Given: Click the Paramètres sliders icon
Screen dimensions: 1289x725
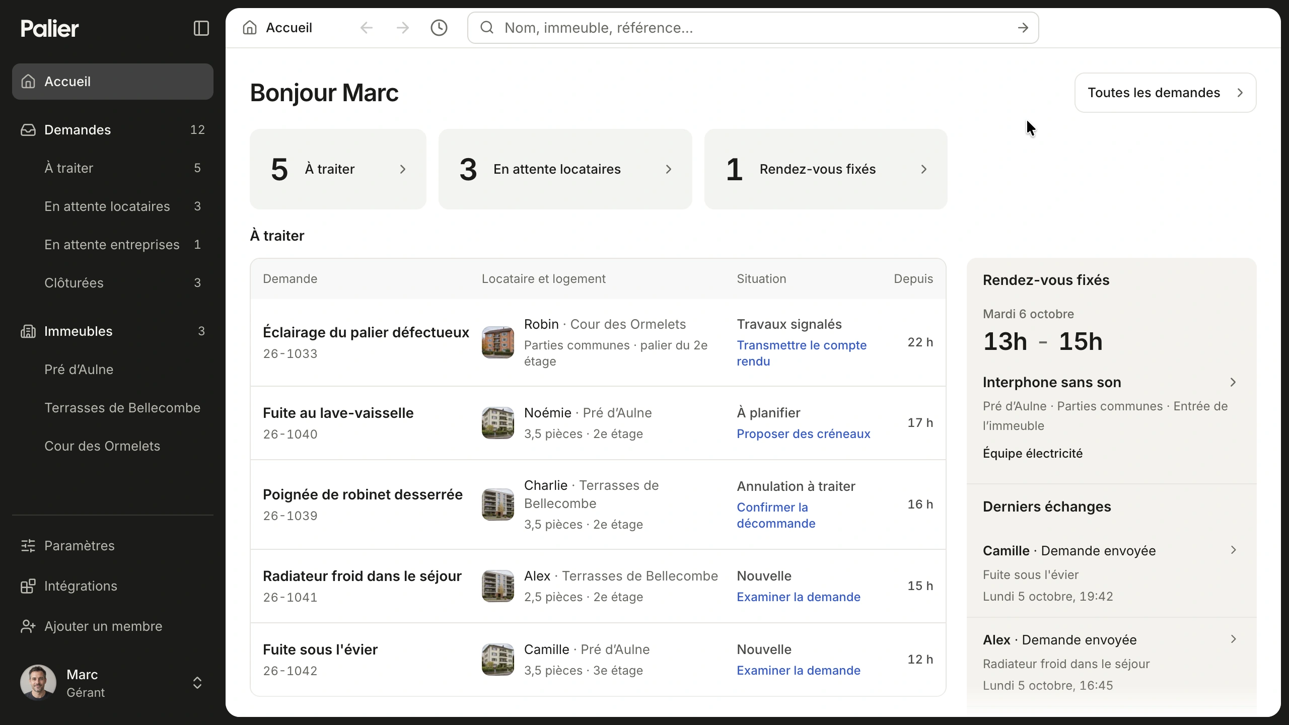Looking at the screenshot, I should coord(28,546).
